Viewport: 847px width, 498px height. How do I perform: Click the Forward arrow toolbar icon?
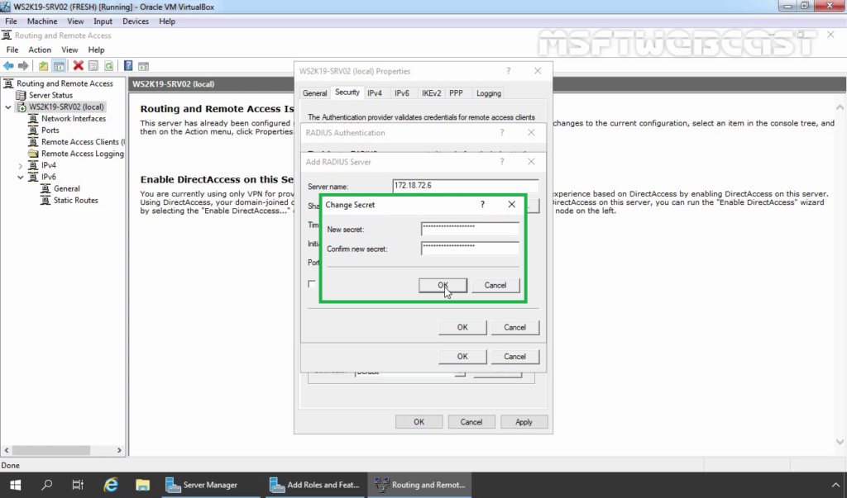pyautogui.click(x=23, y=66)
